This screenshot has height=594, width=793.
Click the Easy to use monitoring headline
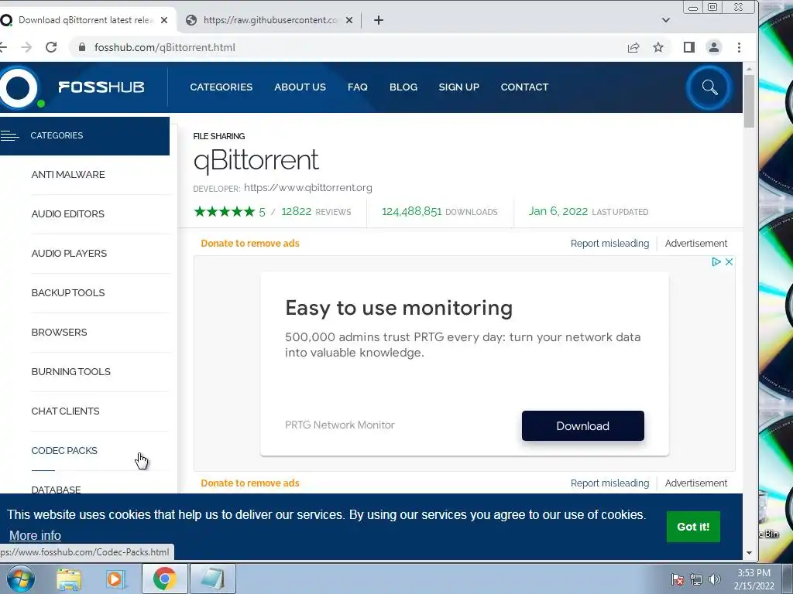pos(399,308)
